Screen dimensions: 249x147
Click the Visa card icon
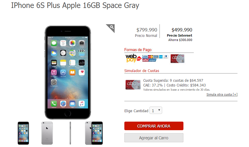point(145,57)
